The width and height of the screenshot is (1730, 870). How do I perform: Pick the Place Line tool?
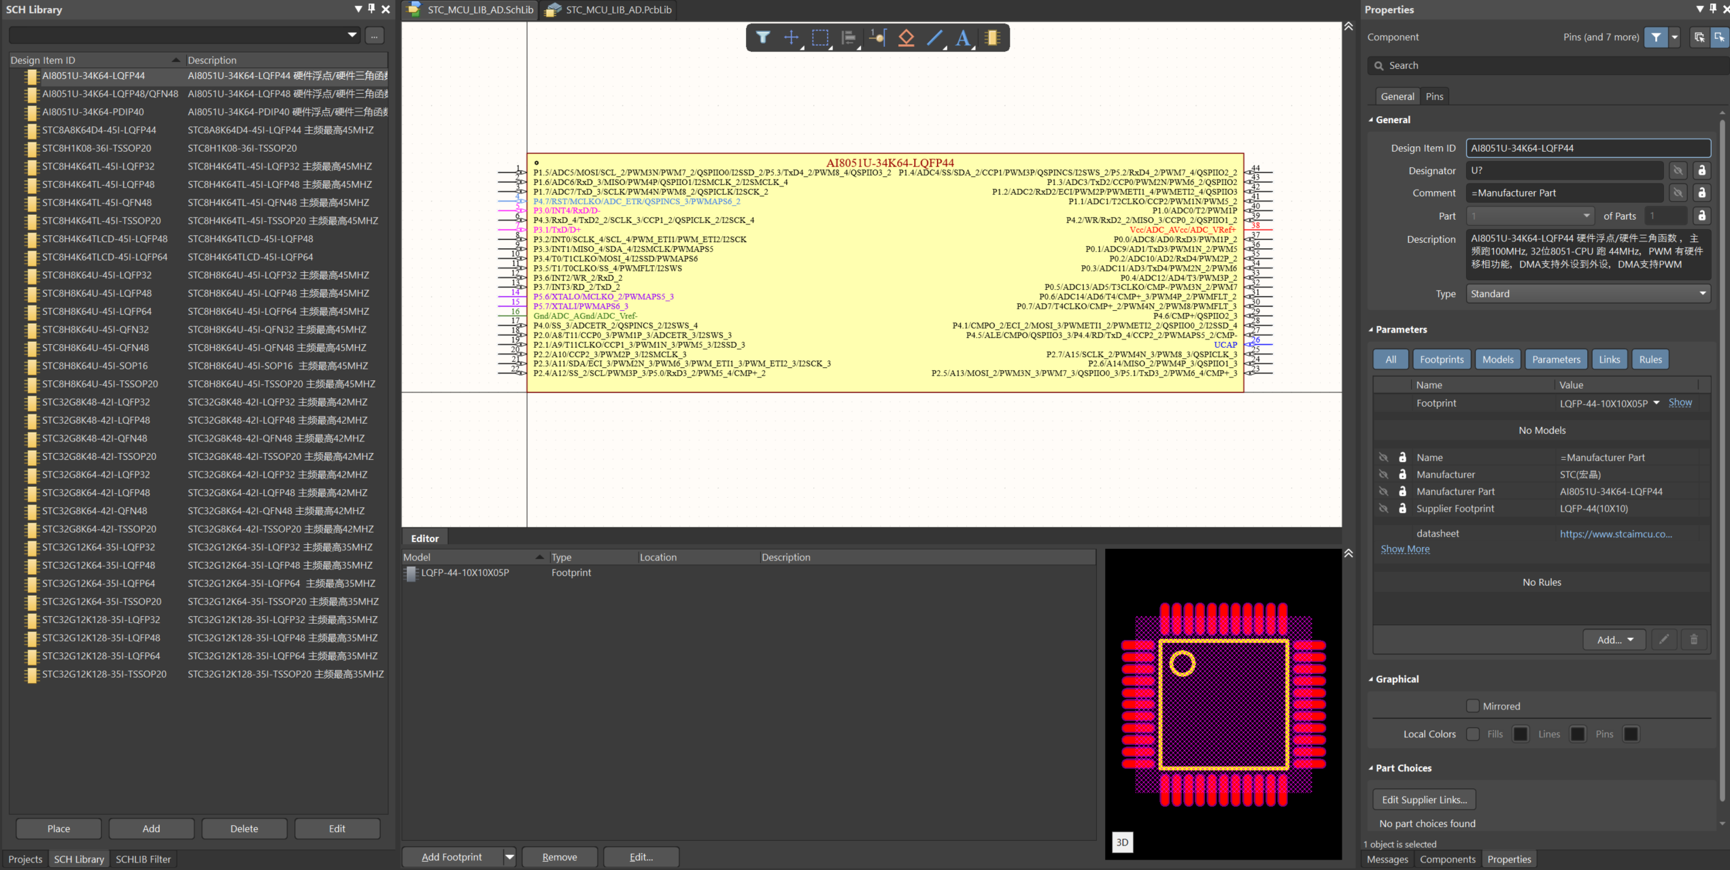click(x=934, y=37)
